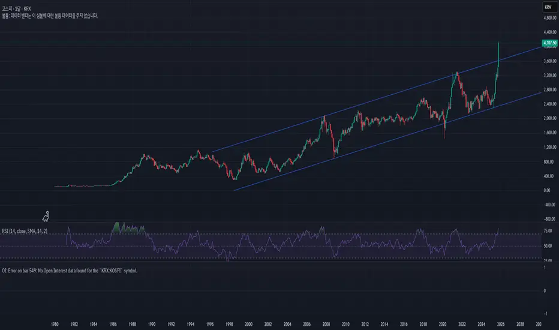This screenshot has width=559, height=330.
Task: Click the 1992 year label on time axis
Action: pyautogui.click(x=171, y=324)
